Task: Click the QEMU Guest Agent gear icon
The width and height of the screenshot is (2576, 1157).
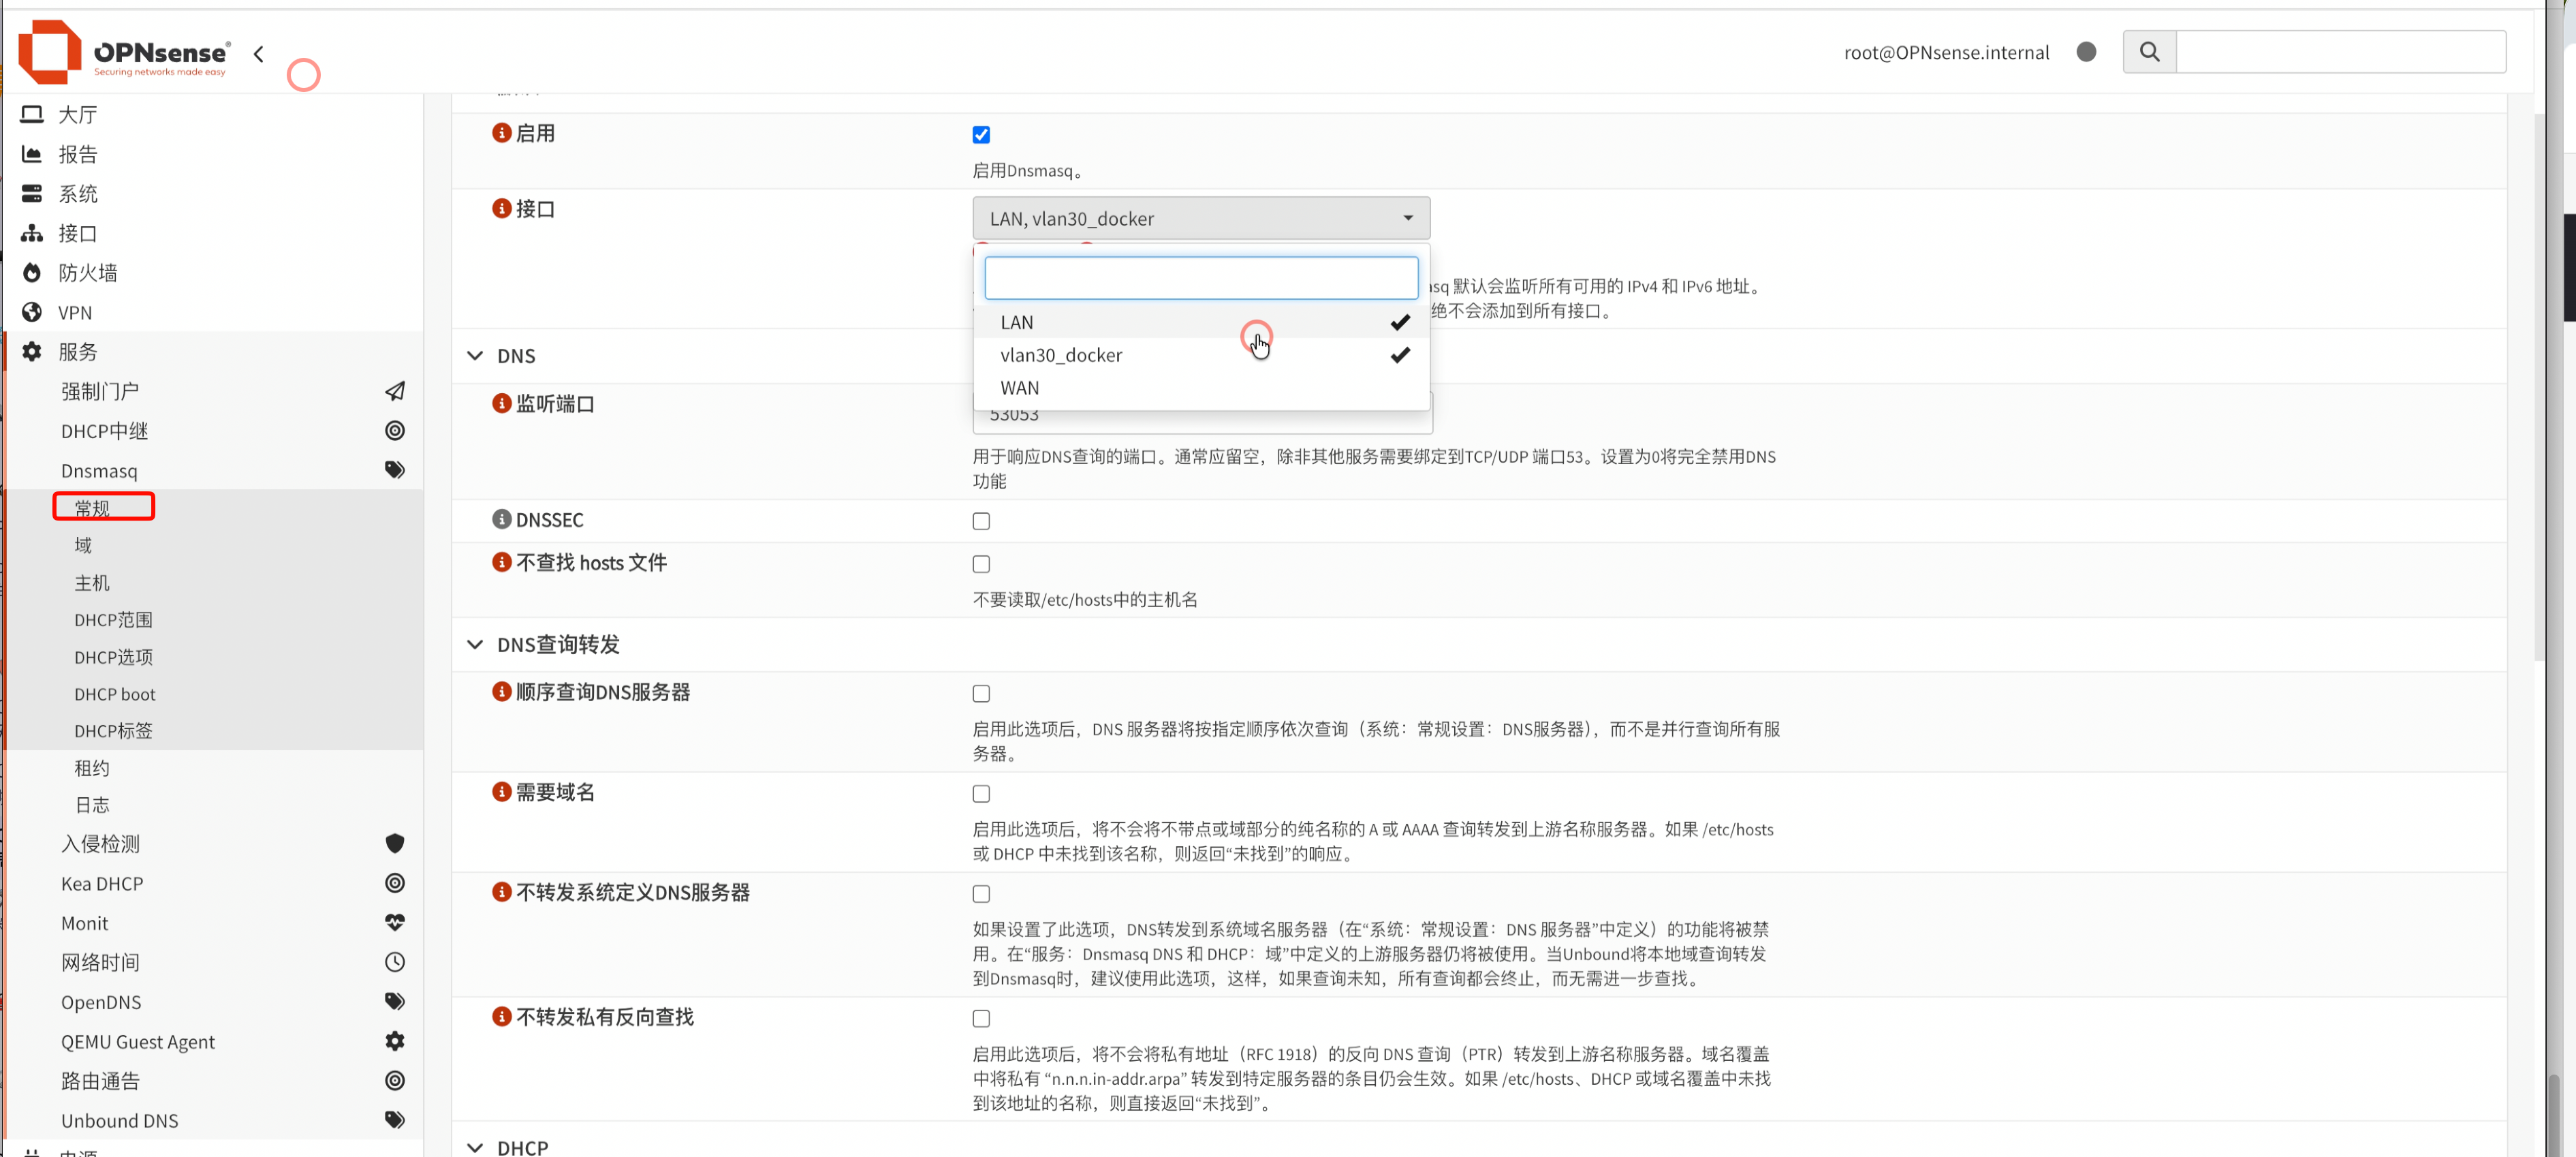Action: pyautogui.click(x=395, y=1041)
